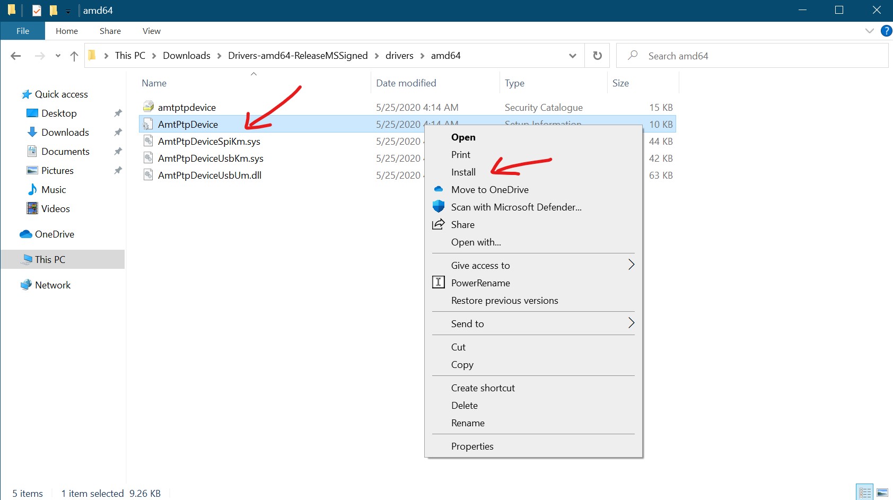Sort files by the Name column header
The width and height of the screenshot is (893, 500).
pos(154,83)
